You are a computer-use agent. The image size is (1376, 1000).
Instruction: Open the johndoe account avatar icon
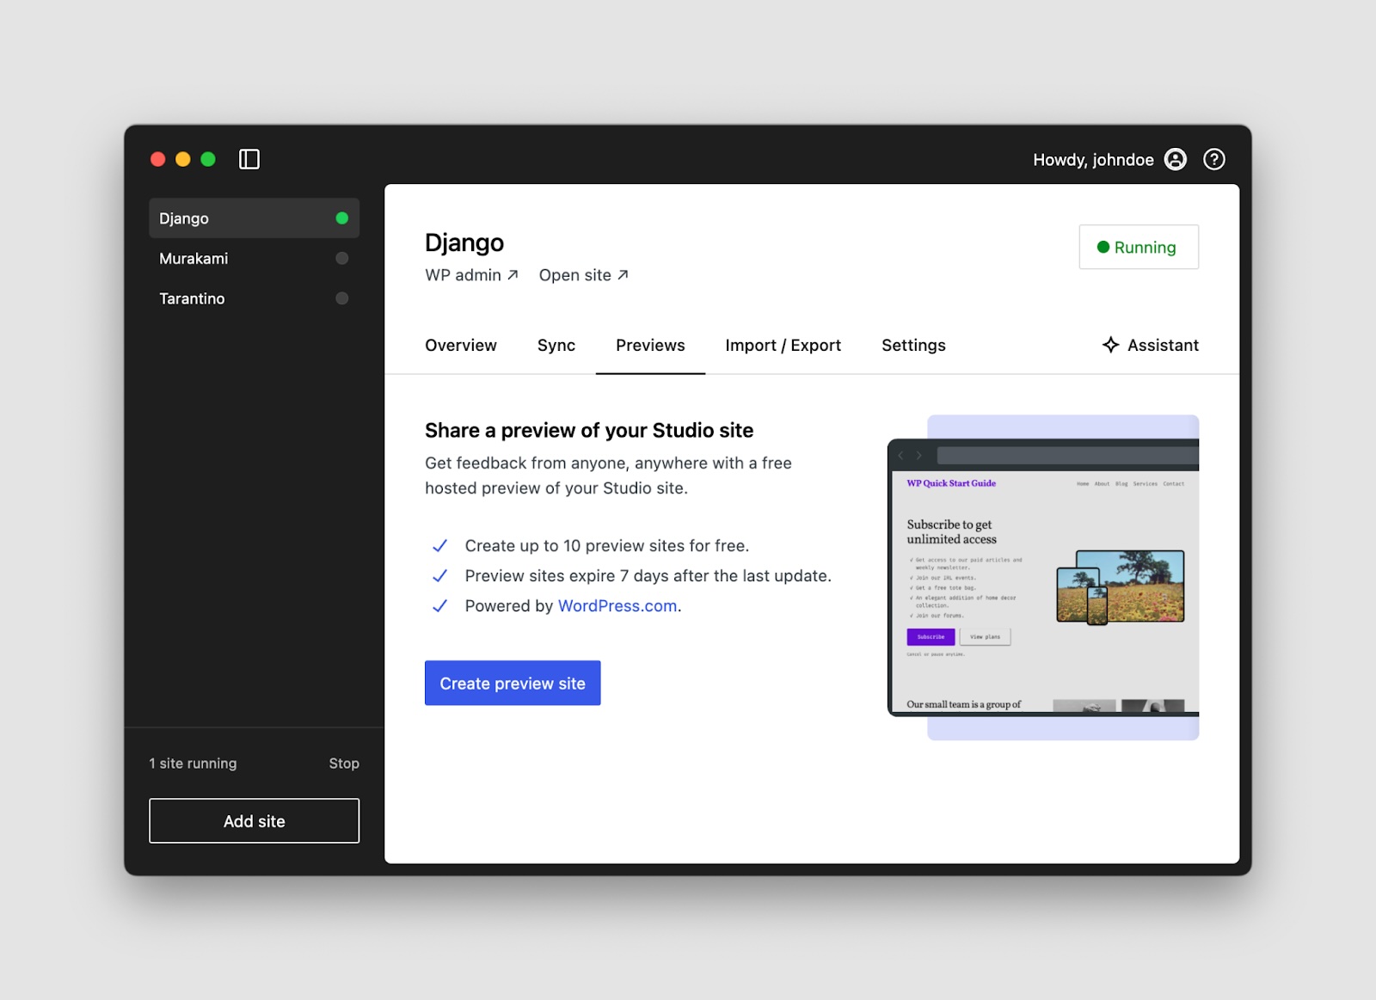pyautogui.click(x=1175, y=159)
